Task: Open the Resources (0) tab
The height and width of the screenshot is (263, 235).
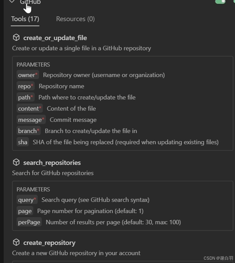Action: [x=75, y=19]
